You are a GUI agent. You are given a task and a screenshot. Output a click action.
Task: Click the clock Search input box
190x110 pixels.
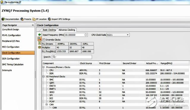[72, 57]
